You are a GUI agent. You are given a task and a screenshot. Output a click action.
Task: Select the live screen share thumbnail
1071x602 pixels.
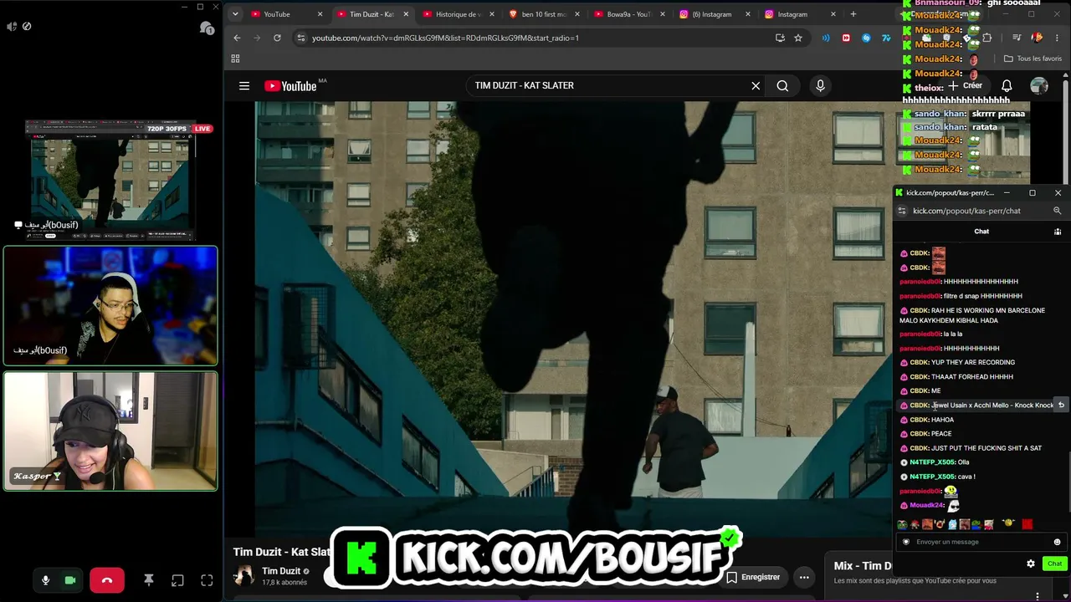[110, 180]
